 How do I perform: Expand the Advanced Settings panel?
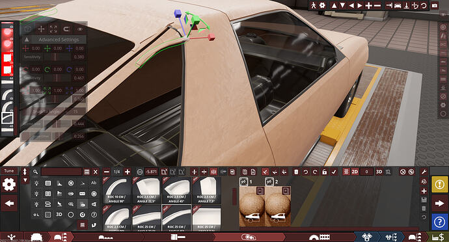pos(55,40)
